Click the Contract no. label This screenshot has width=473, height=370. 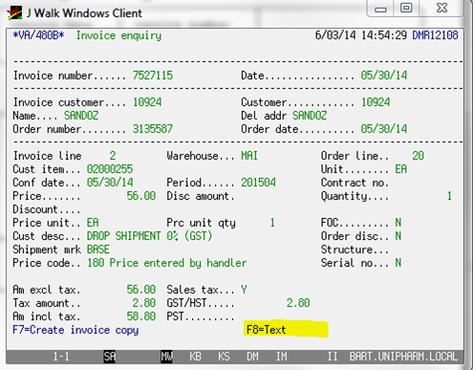click(x=355, y=183)
